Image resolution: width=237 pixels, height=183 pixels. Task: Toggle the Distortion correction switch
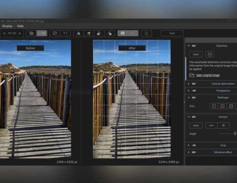[194, 46]
